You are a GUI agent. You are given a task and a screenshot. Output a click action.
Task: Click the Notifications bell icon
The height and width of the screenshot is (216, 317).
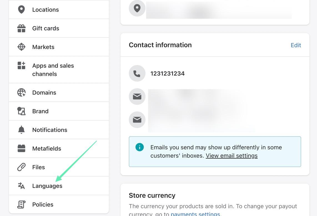[x=21, y=130]
